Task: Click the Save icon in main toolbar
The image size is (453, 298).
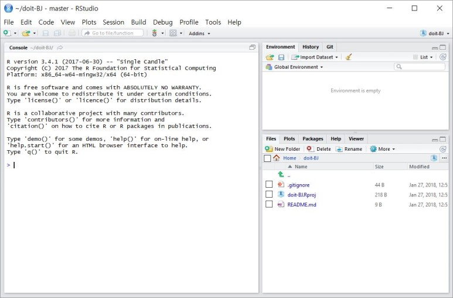Action: pyautogui.click(x=45, y=33)
